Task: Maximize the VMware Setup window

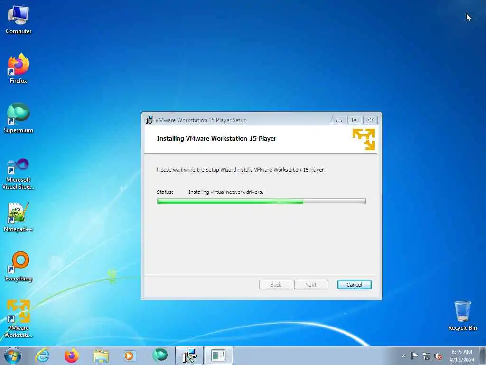Action: click(355, 120)
